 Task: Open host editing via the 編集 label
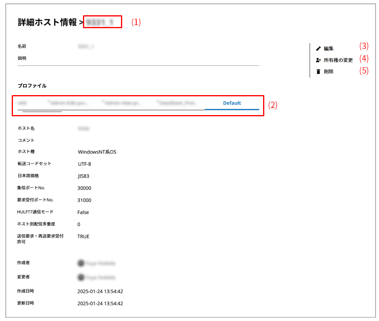pos(328,49)
